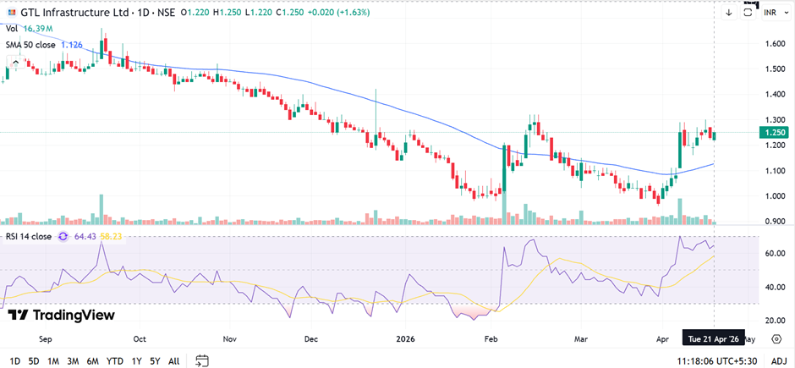Screen dimensions: 795x368
Task: Open the date range calendar icon
Action: click(x=201, y=360)
